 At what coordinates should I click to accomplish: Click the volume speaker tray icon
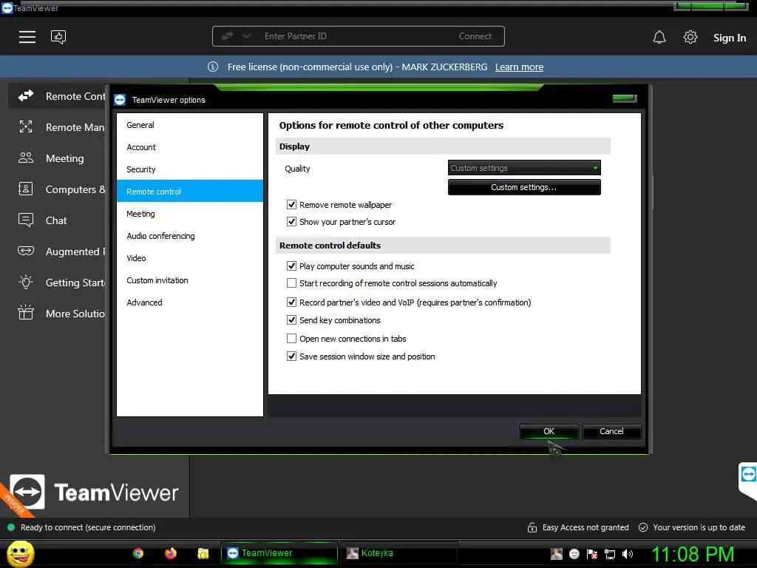pos(628,554)
